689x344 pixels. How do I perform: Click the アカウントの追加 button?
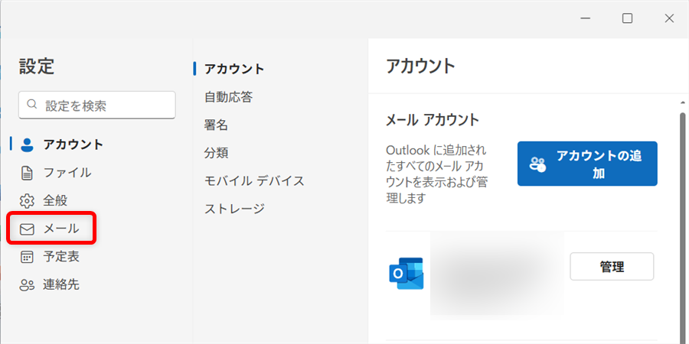click(x=587, y=164)
